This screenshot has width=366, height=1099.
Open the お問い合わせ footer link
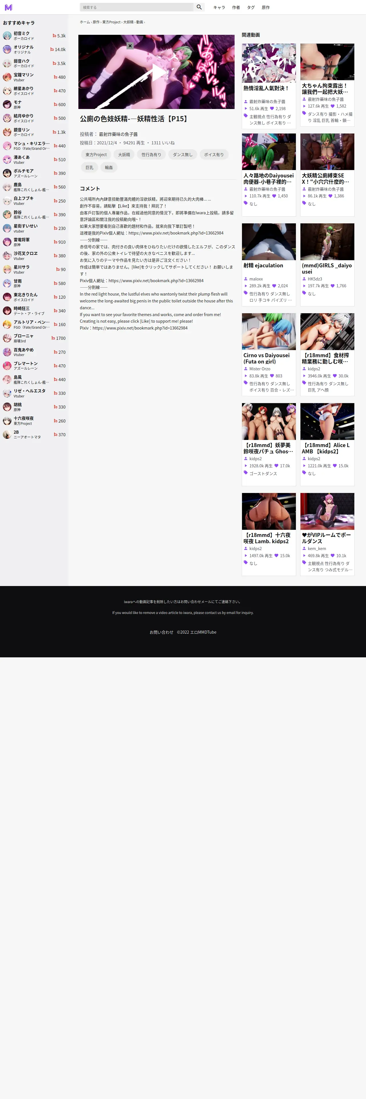(162, 632)
